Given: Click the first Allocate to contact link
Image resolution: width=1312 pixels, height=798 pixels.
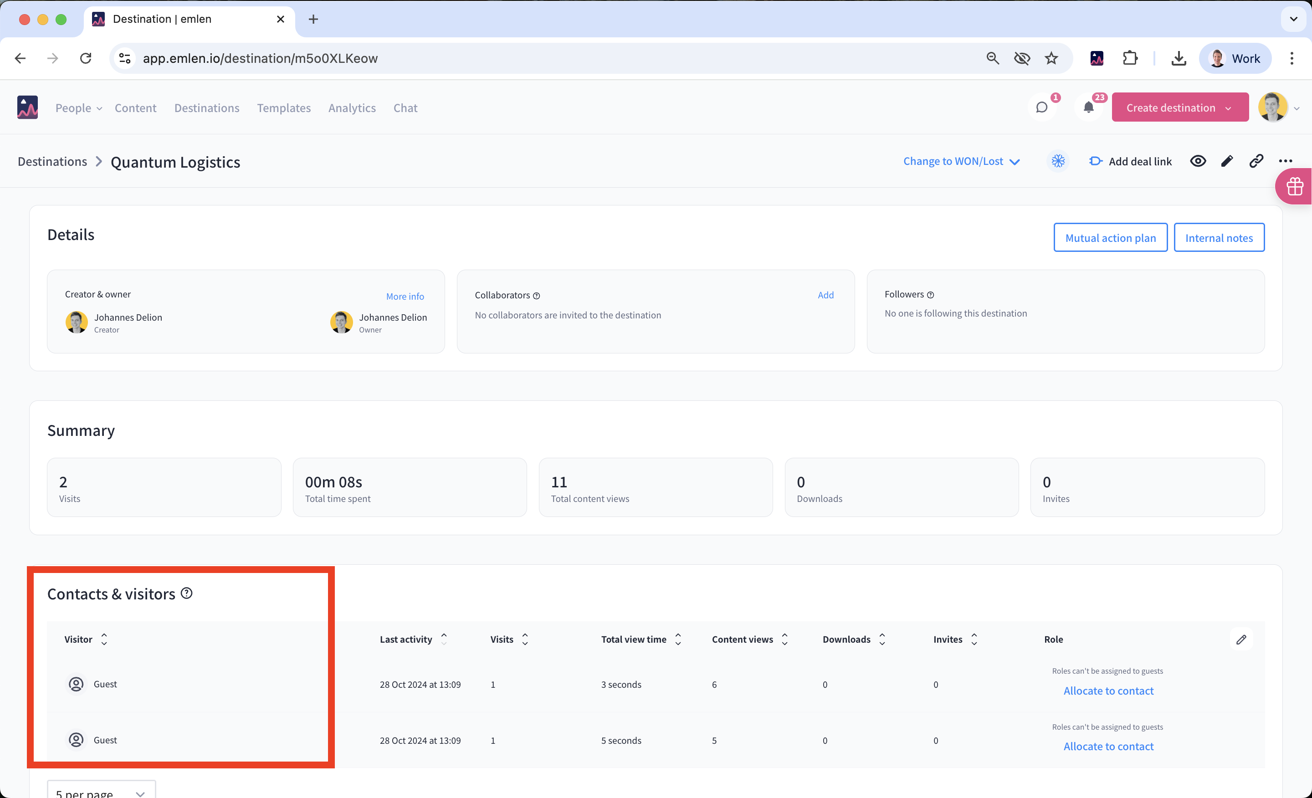Looking at the screenshot, I should (x=1108, y=691).
